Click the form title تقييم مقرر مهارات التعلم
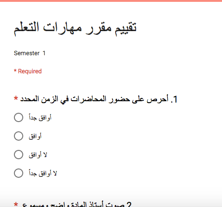 click(75, 29)
